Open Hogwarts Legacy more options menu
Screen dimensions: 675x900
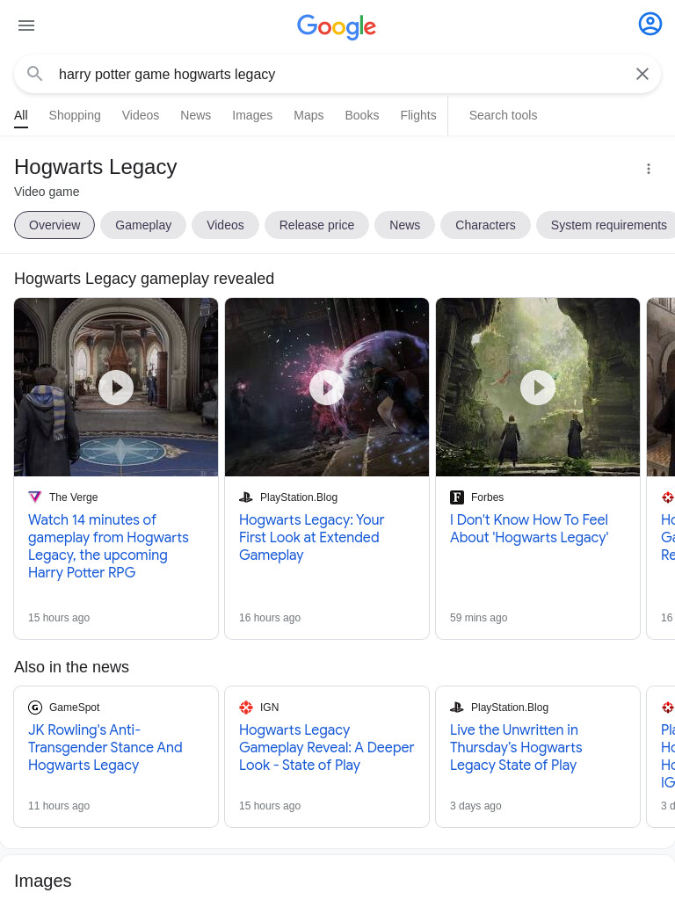649,169
